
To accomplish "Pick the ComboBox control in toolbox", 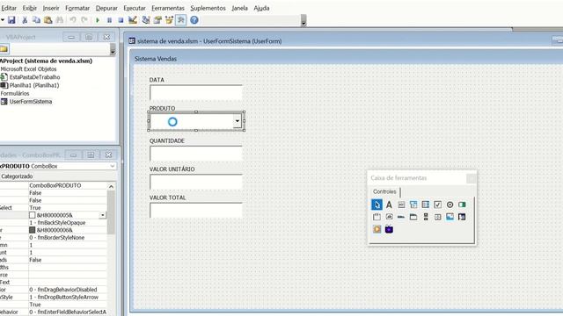I will tap(413, 205).
